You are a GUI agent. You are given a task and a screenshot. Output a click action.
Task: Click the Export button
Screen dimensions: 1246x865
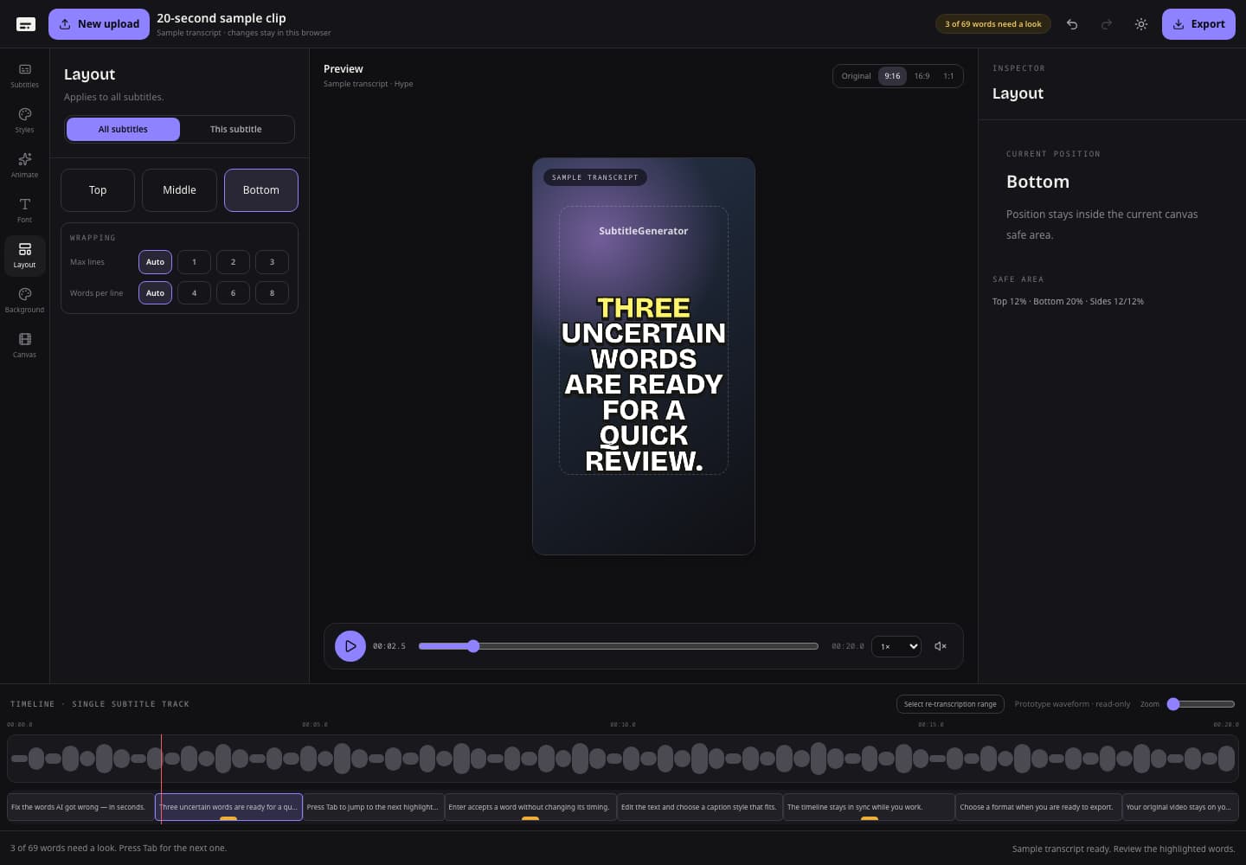1198,24
